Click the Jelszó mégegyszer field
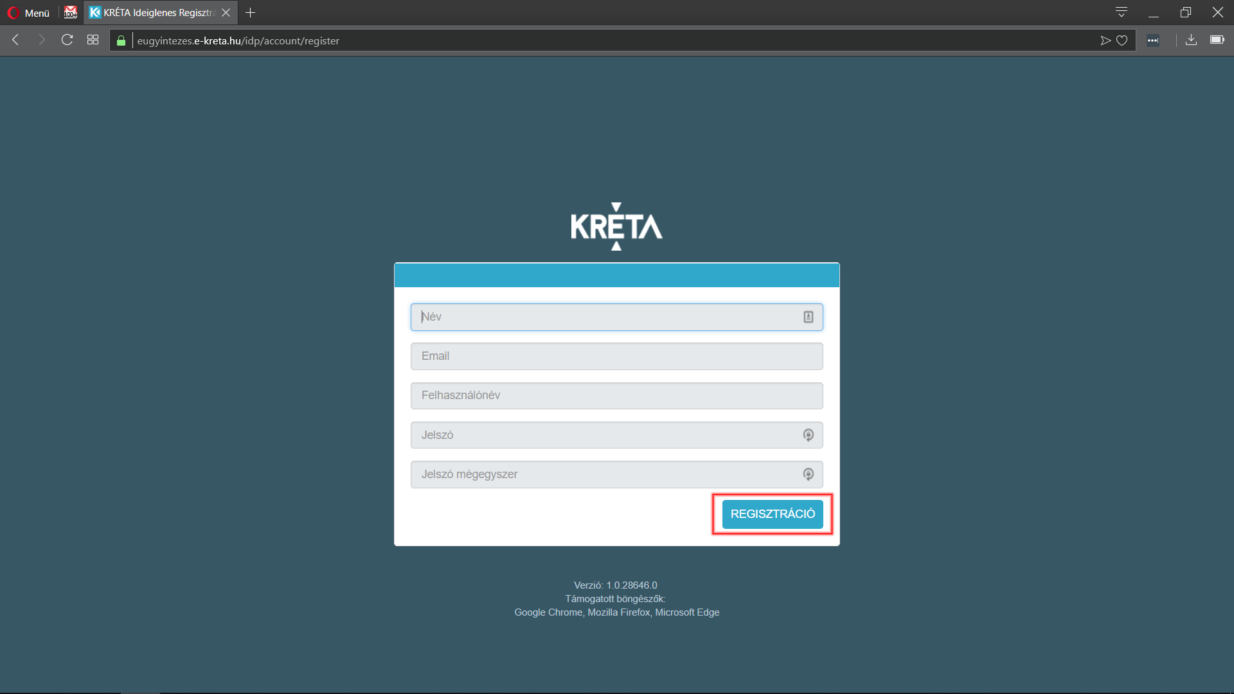The image size is (1234, 694). tap(617, 474)
